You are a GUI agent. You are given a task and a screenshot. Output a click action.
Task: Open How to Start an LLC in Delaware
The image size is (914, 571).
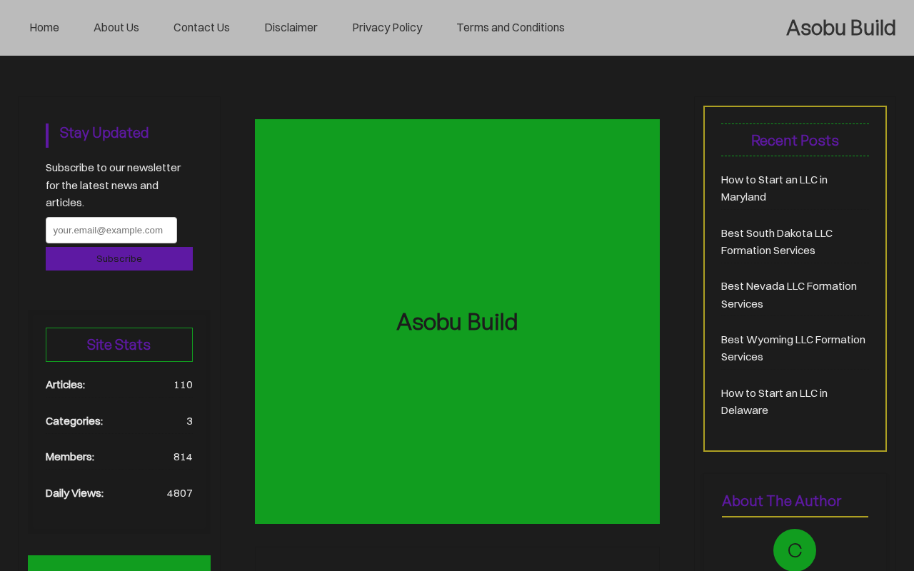(774, 402)
